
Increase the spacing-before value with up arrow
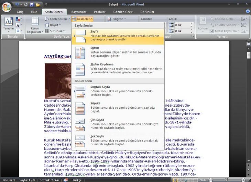192,24
